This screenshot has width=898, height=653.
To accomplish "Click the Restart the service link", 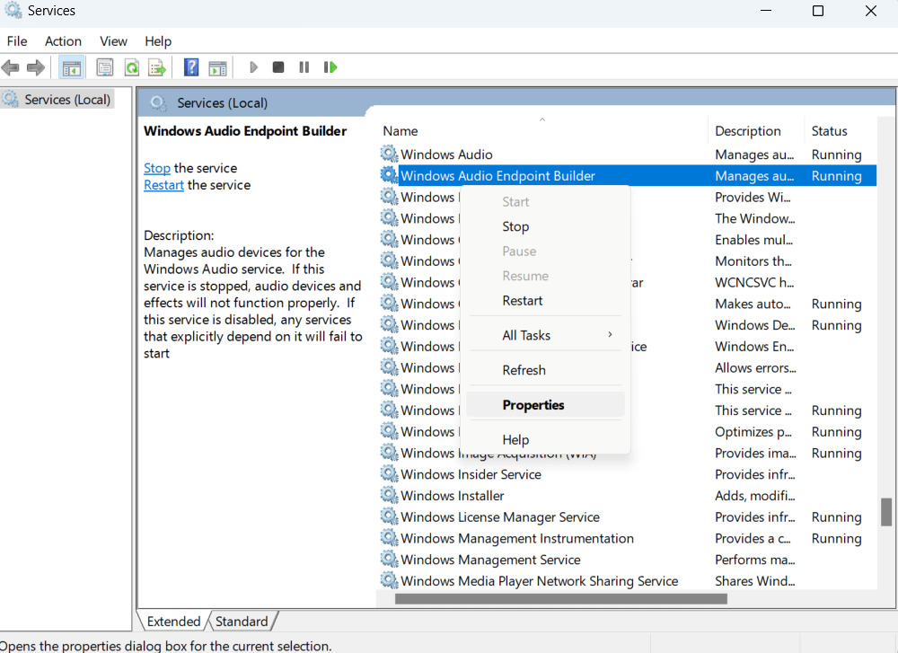I will [163, 185].
